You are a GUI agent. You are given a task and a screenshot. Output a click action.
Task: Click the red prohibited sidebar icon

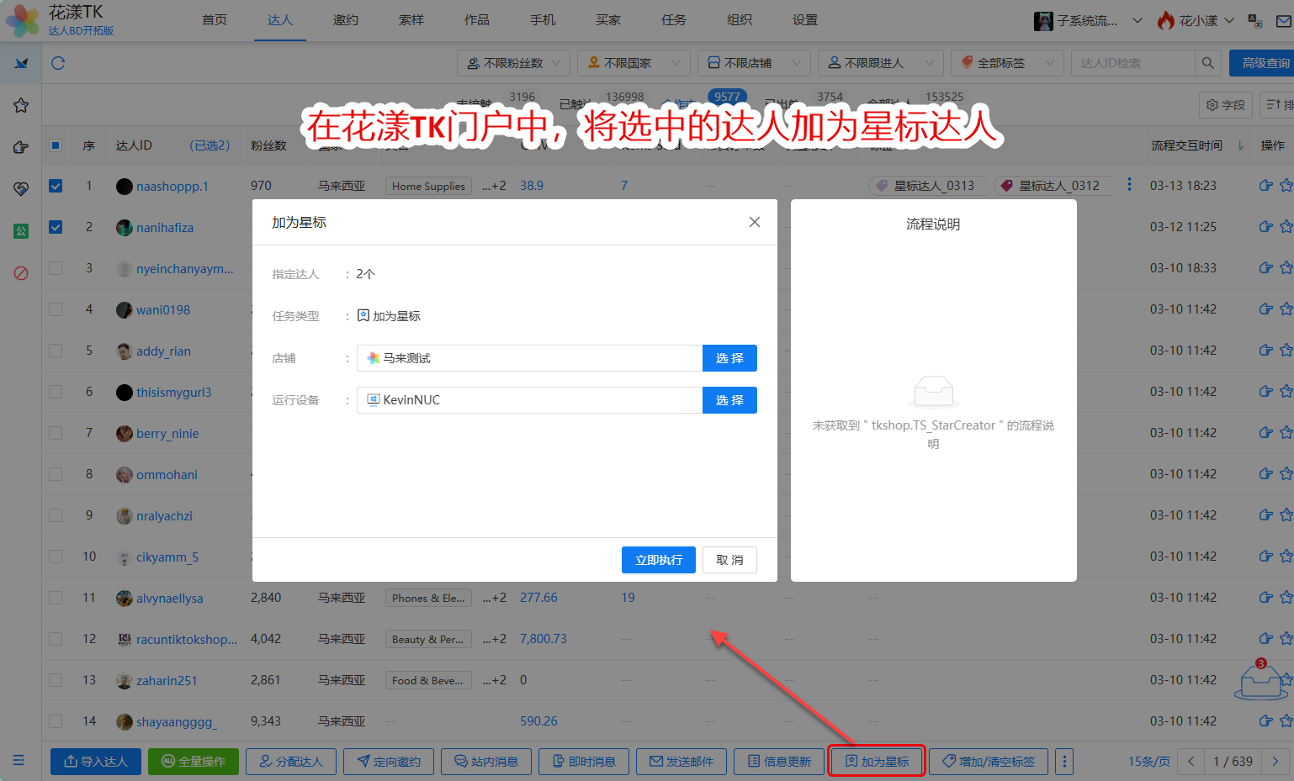(x=21, y=273)
